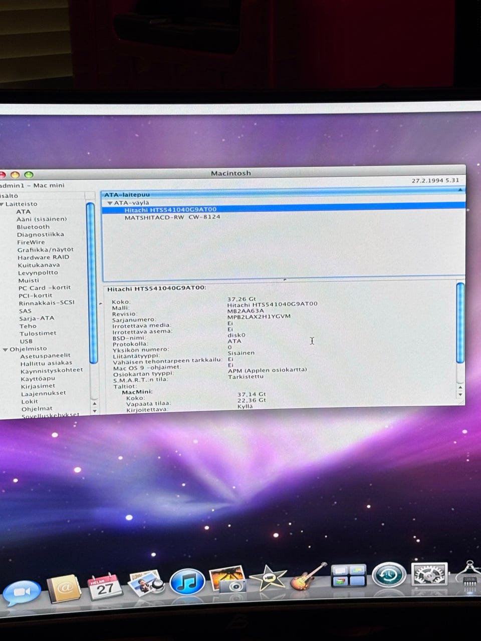
Task: Open Preview from the Dock
Action: [x=146, y=583]
